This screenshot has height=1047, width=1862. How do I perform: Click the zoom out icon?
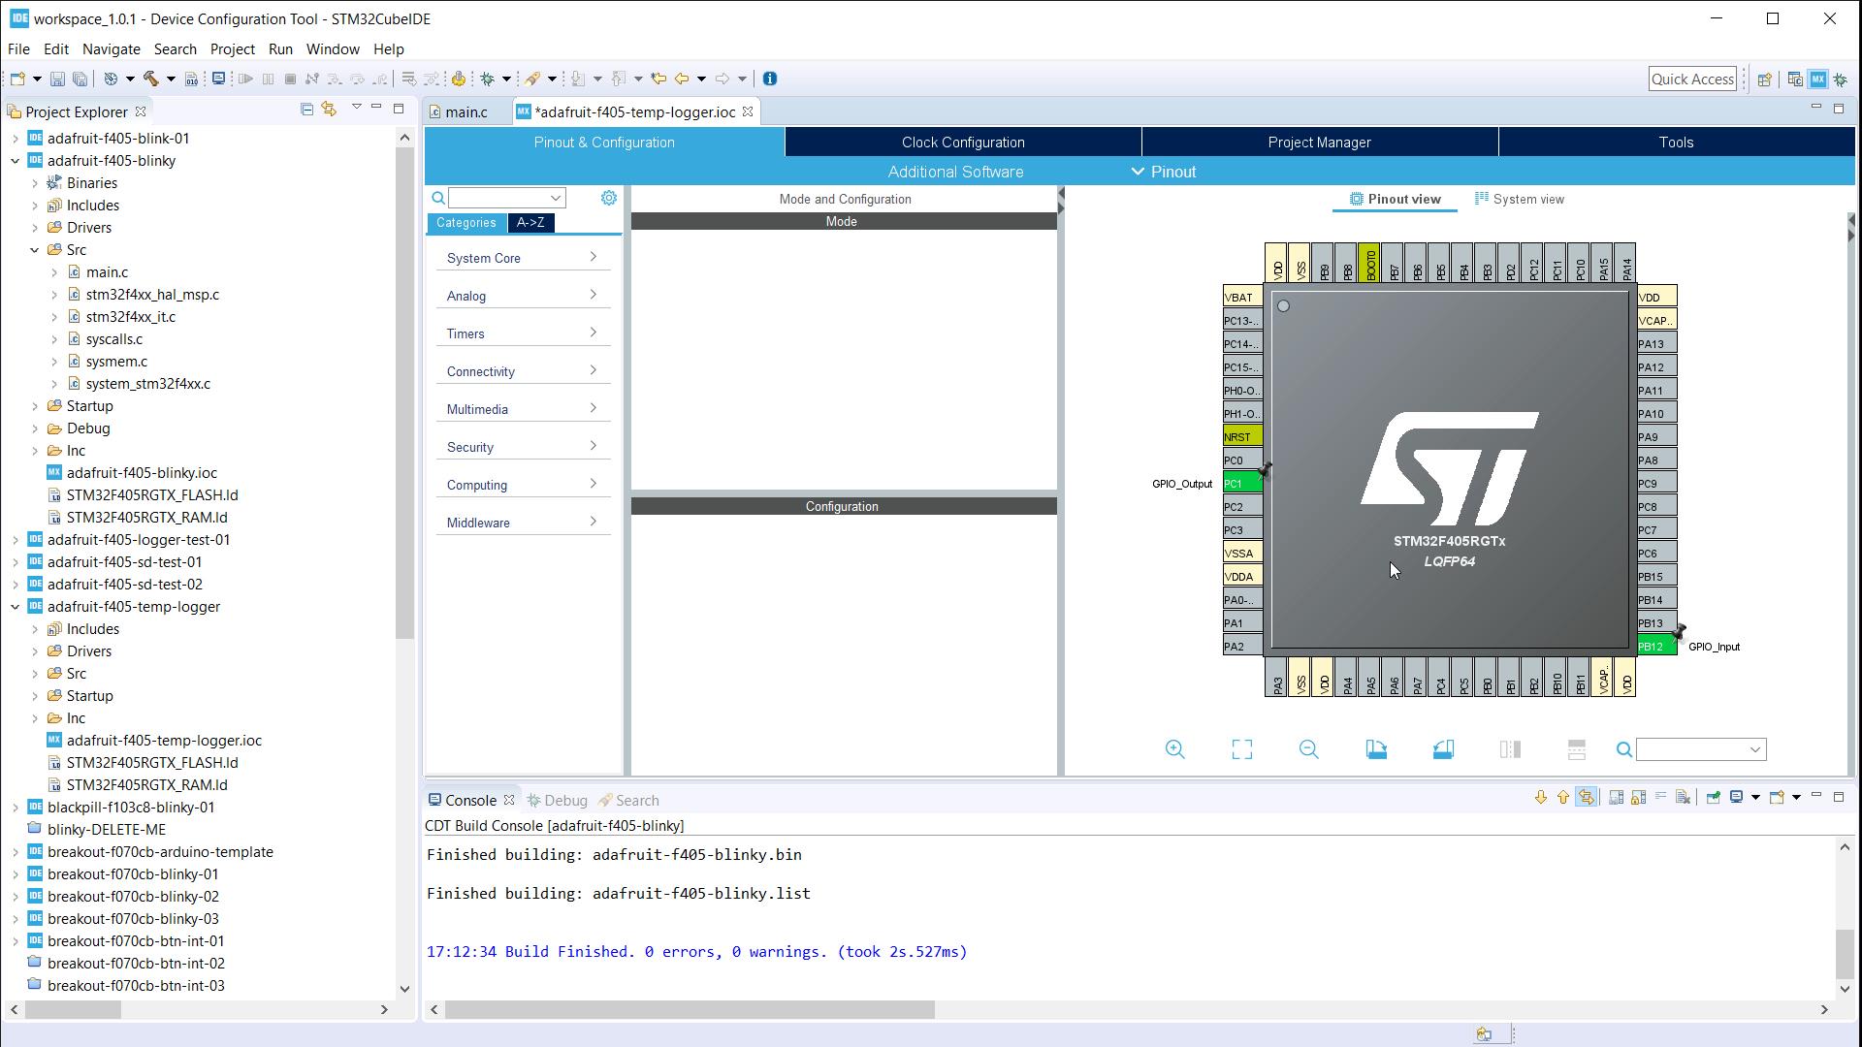click(x=1311, y=750)
